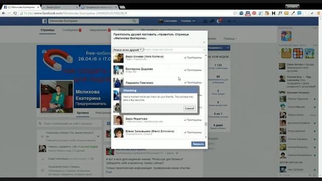Open the blue chat bubble extension icon
322x181 pixels.
click(299, 13)
